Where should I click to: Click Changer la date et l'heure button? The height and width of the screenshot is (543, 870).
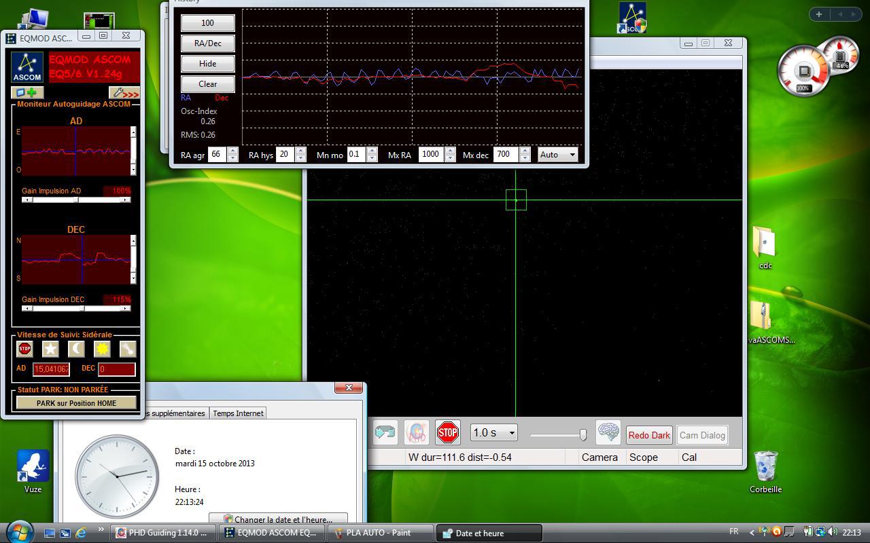tap(278, 519)
